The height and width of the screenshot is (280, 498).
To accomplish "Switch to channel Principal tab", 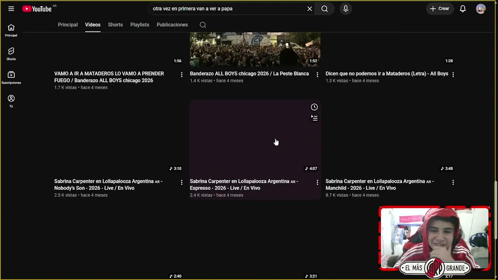I will coord(68,24).
